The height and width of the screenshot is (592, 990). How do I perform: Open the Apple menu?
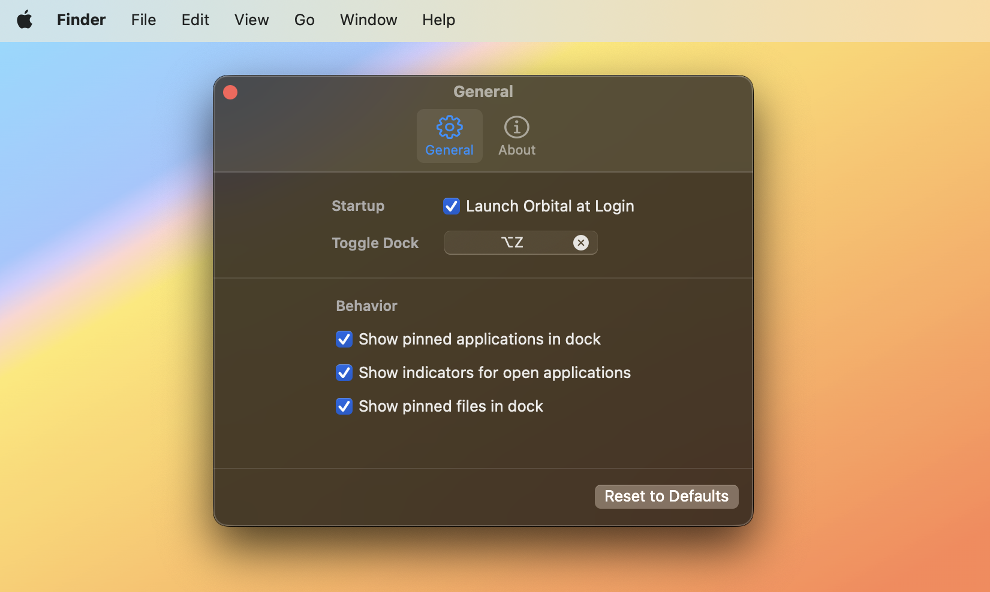[25, 20]
